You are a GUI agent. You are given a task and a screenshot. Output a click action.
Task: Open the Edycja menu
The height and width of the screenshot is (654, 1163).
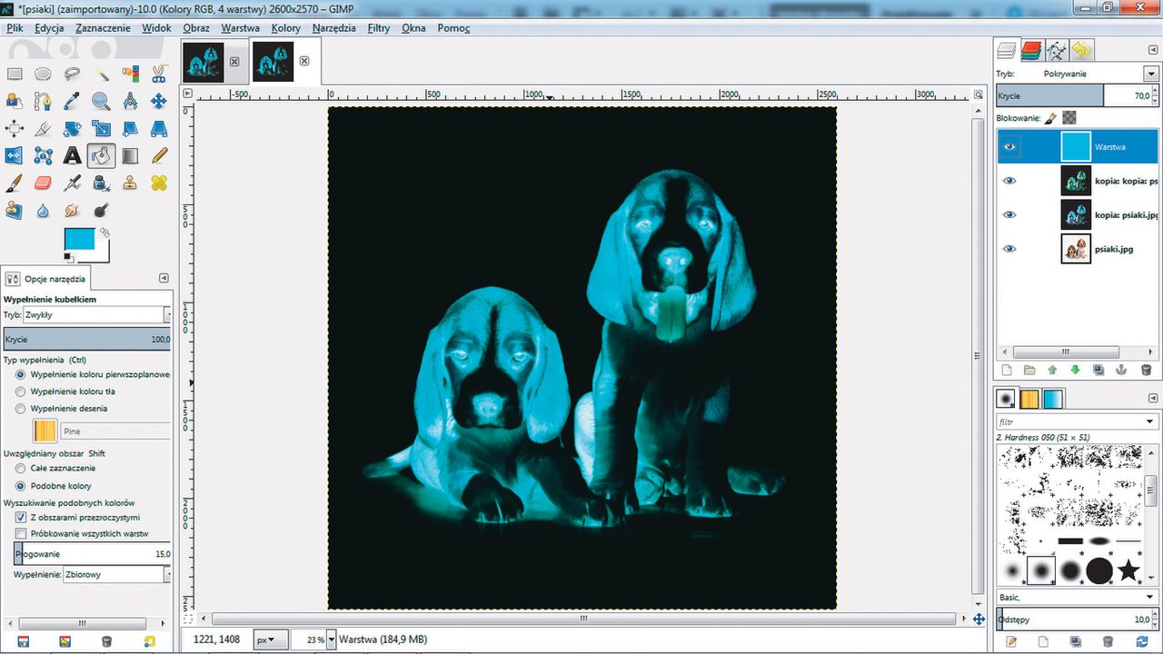(x=49, y=28)
